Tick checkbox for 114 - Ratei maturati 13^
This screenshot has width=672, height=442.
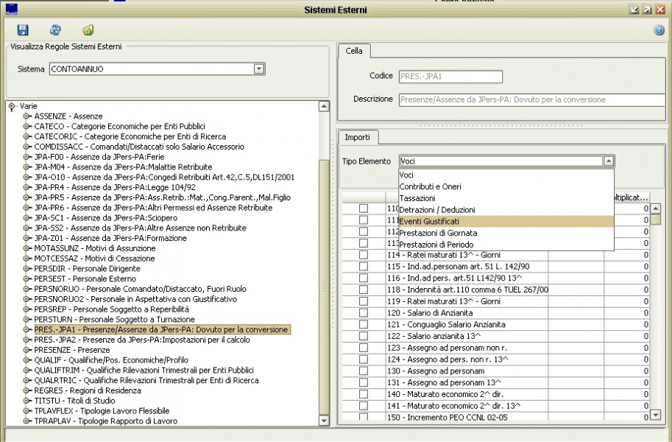pyautogui.click(x=364, y=255)
